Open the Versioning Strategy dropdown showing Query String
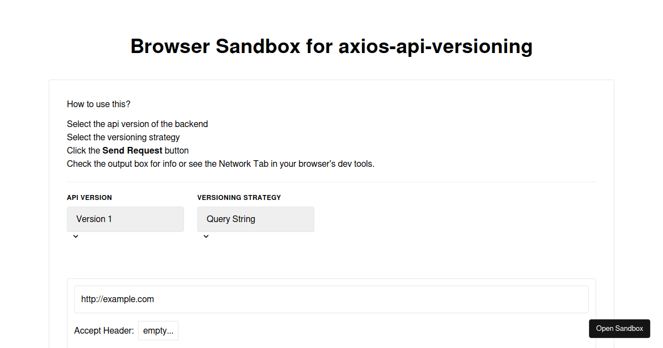Image resolution: width=663 pixels, height=348 pixels. coord(255,219)
